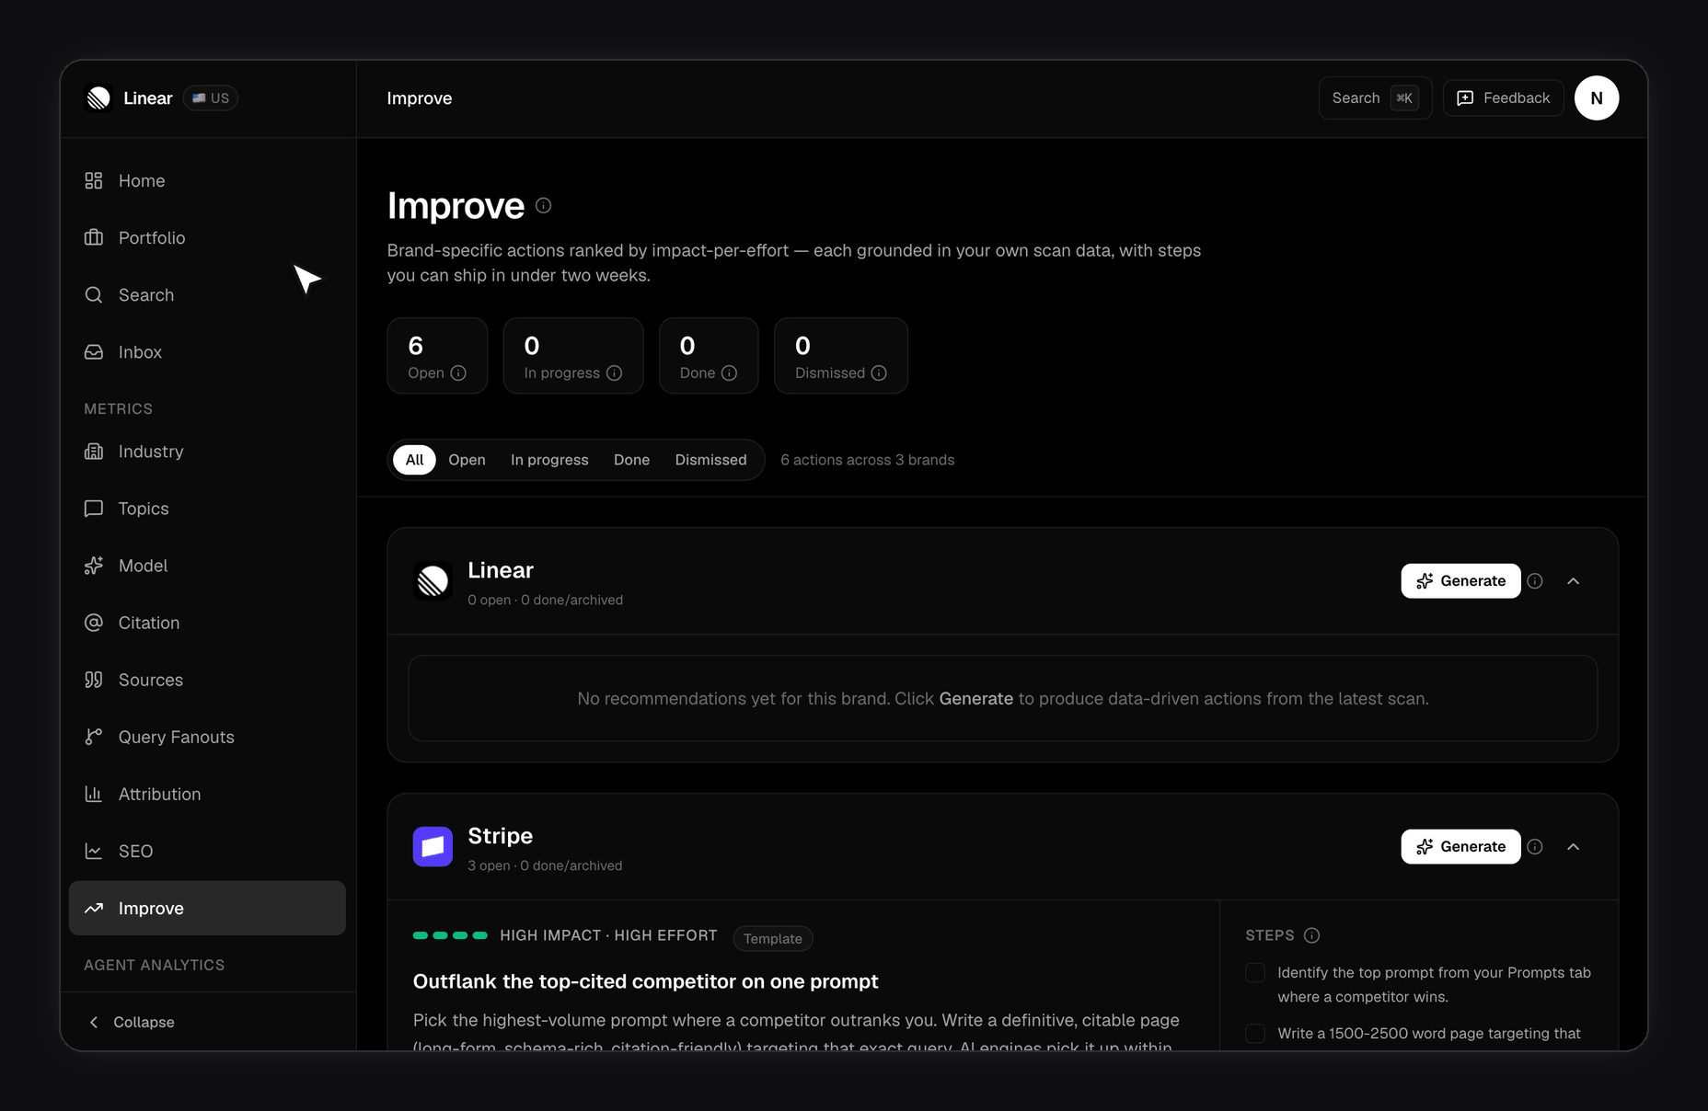Viewport: 1708px width, 1111px height.
Task: Go to Home in the sidebar
Action: [x=207, y=181]
